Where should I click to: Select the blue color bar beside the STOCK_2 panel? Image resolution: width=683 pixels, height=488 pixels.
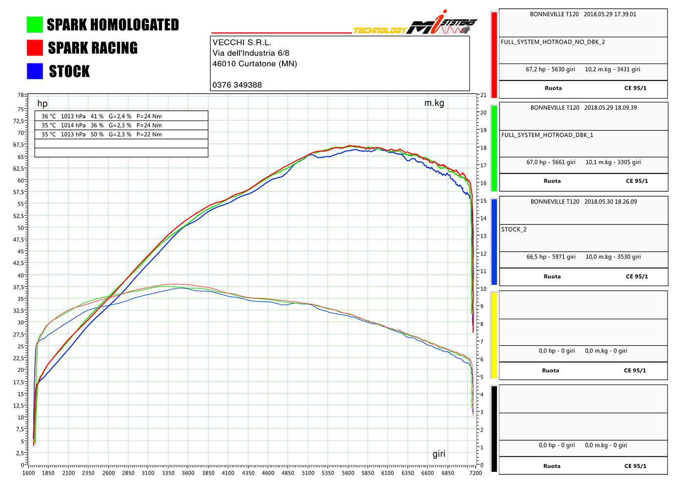click(494, 242)
